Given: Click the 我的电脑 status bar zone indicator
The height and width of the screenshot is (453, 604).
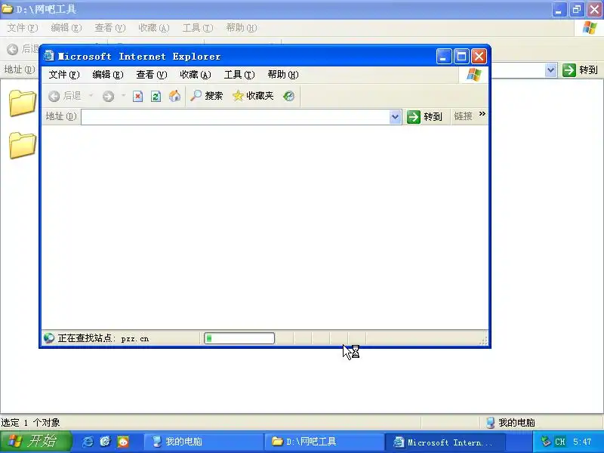Looking at the screenshot, I should coord(510,423).
